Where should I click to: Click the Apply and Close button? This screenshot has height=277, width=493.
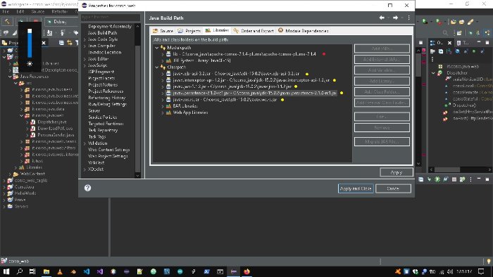click(x=356, y=188)
